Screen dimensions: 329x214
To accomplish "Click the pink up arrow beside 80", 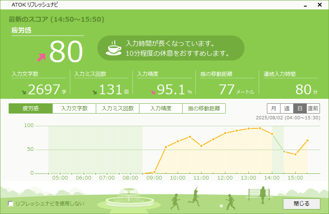I will pos(42,57).
